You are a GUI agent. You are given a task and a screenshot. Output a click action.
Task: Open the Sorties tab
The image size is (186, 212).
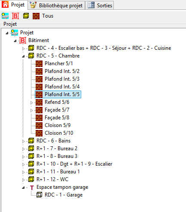point(100,6)
